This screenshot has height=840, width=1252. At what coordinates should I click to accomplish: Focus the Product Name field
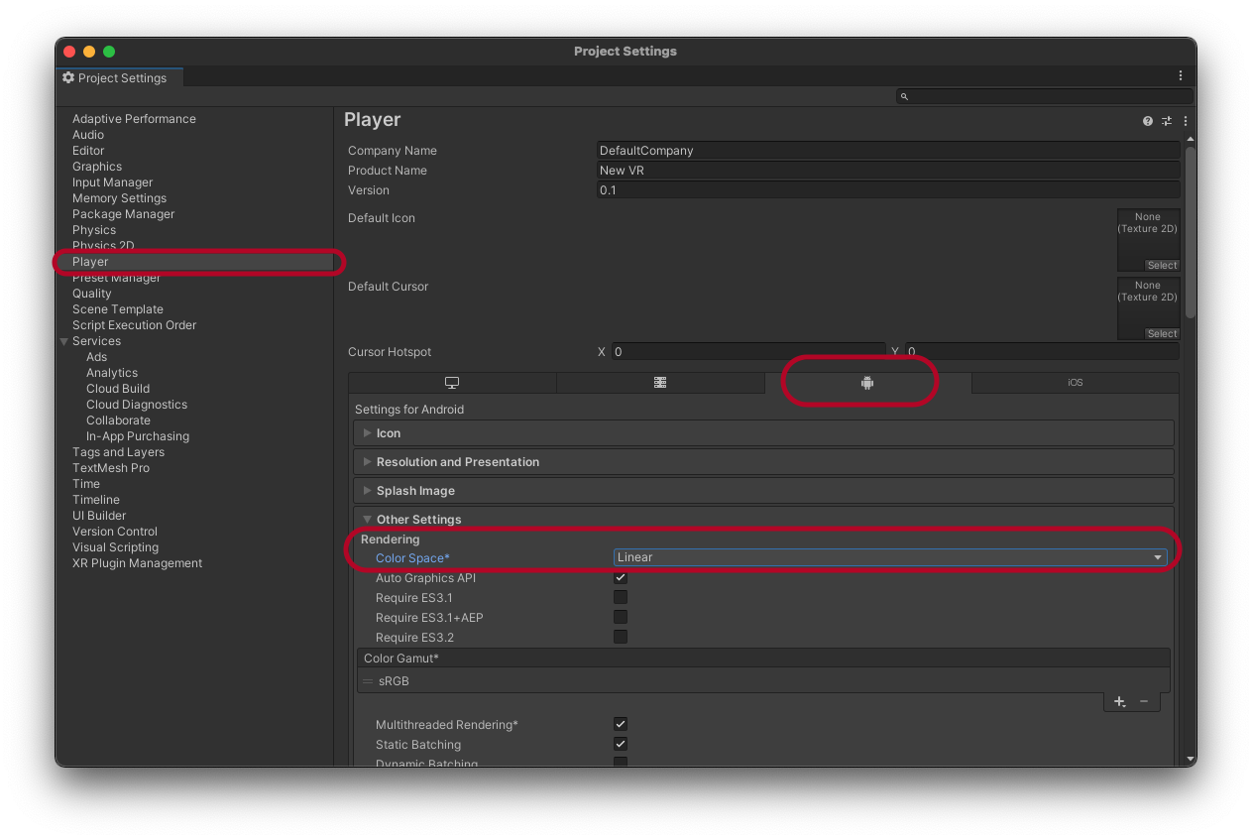[888, 171]
